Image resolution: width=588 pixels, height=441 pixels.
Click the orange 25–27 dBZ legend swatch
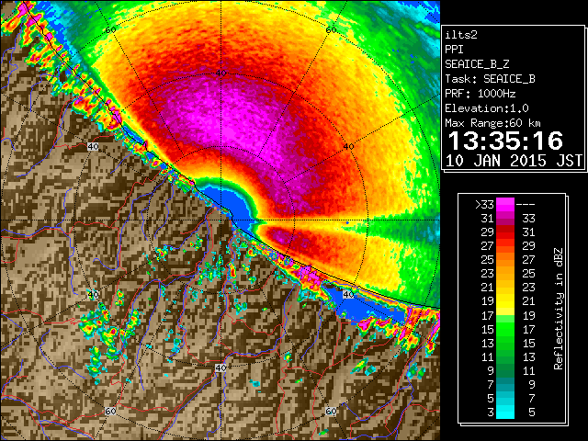(505, 260)
